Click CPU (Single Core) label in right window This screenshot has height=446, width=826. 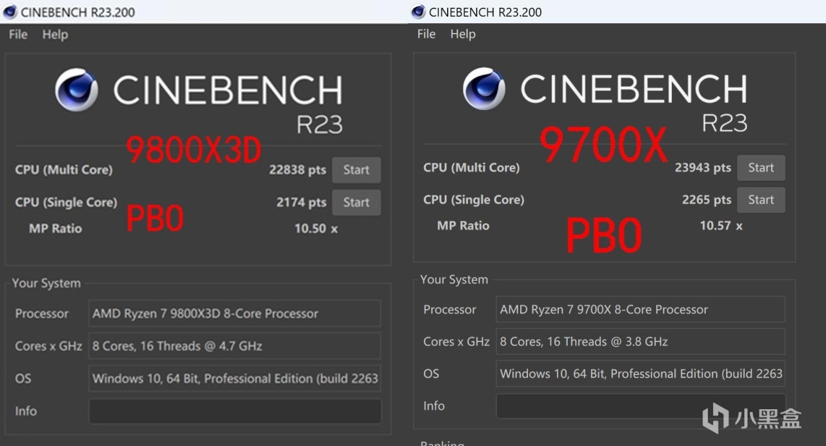pos(474,199)
